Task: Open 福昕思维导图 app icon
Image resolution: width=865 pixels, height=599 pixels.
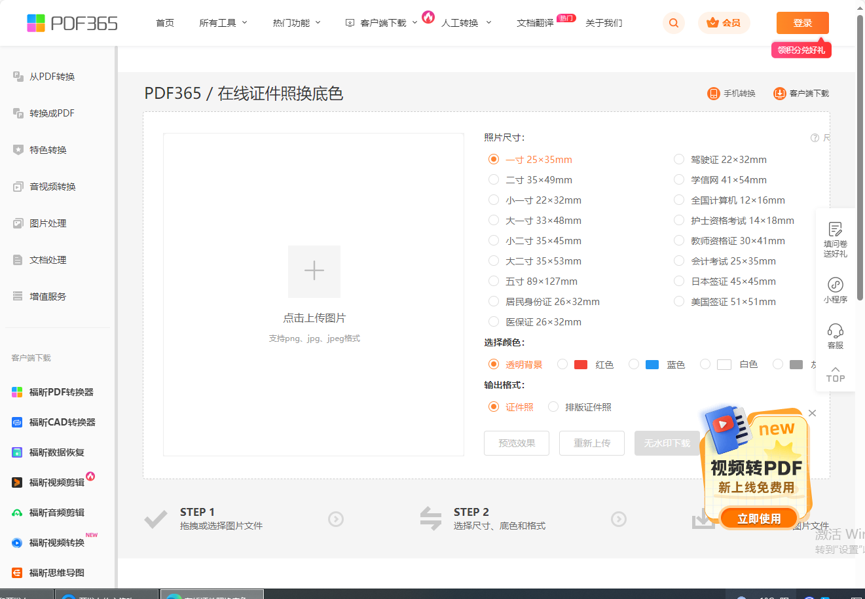Action: (x=17, y=573)
